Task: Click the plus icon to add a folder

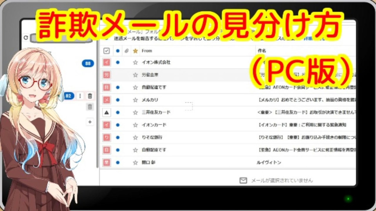Action: point(90,122)
